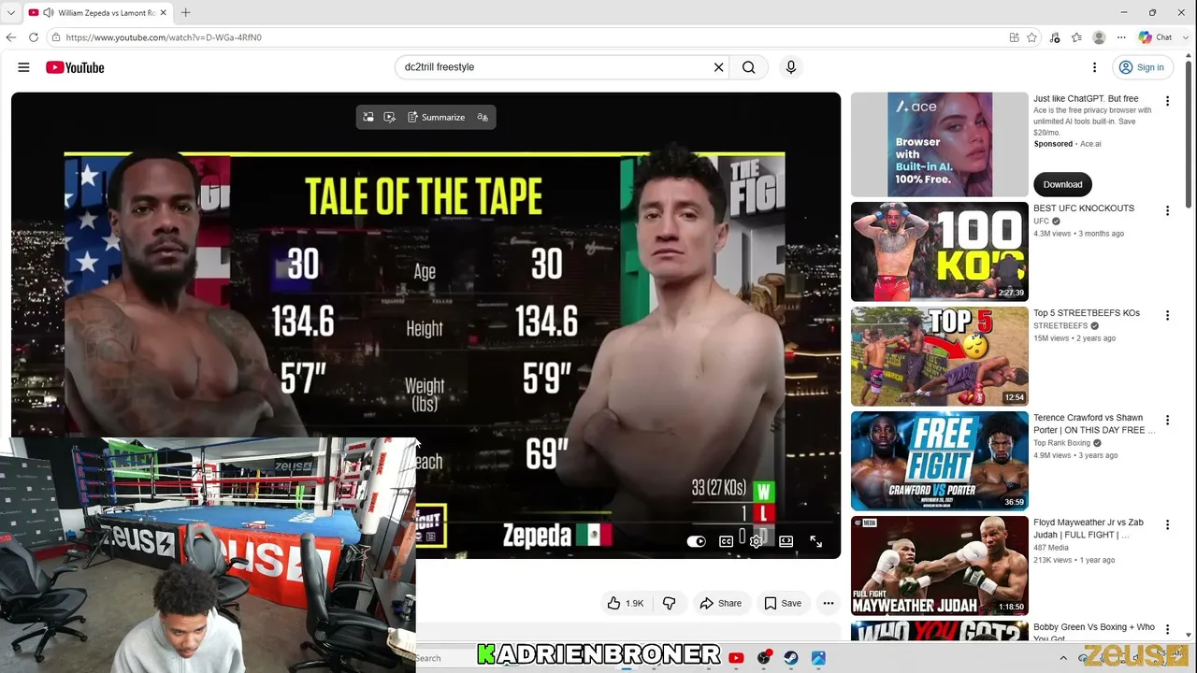This screenshot has width=1197, height=673.
Task: Click the 487 Media channel name
Action: tap(1051, 548)
